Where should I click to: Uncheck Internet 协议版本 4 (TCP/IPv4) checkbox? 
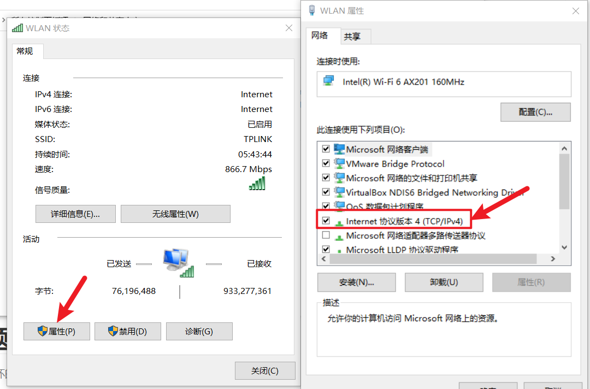[326, 221]
